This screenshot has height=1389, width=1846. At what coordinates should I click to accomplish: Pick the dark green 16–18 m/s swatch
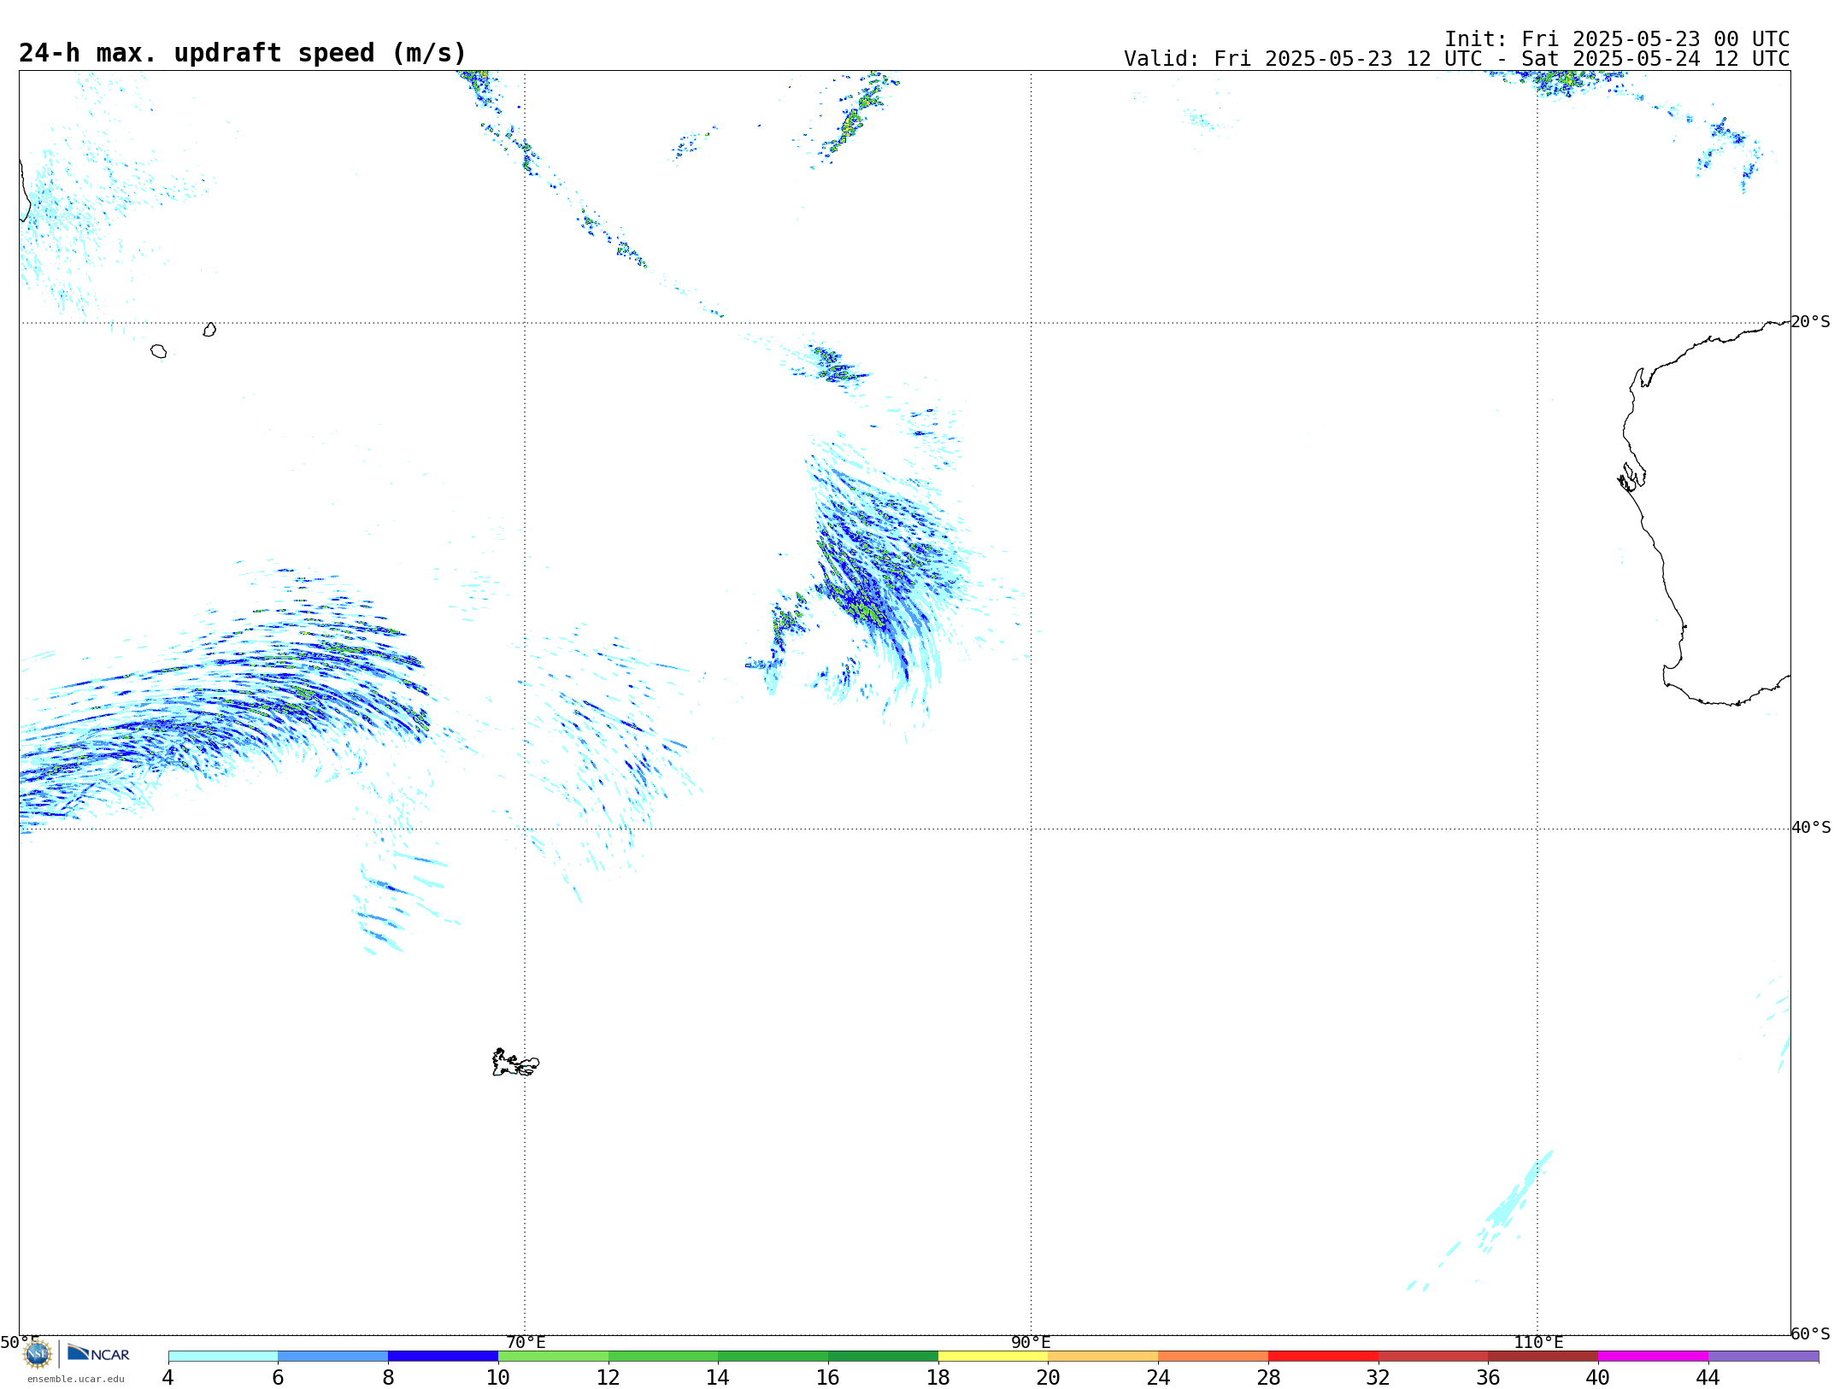click(884, 1357)
